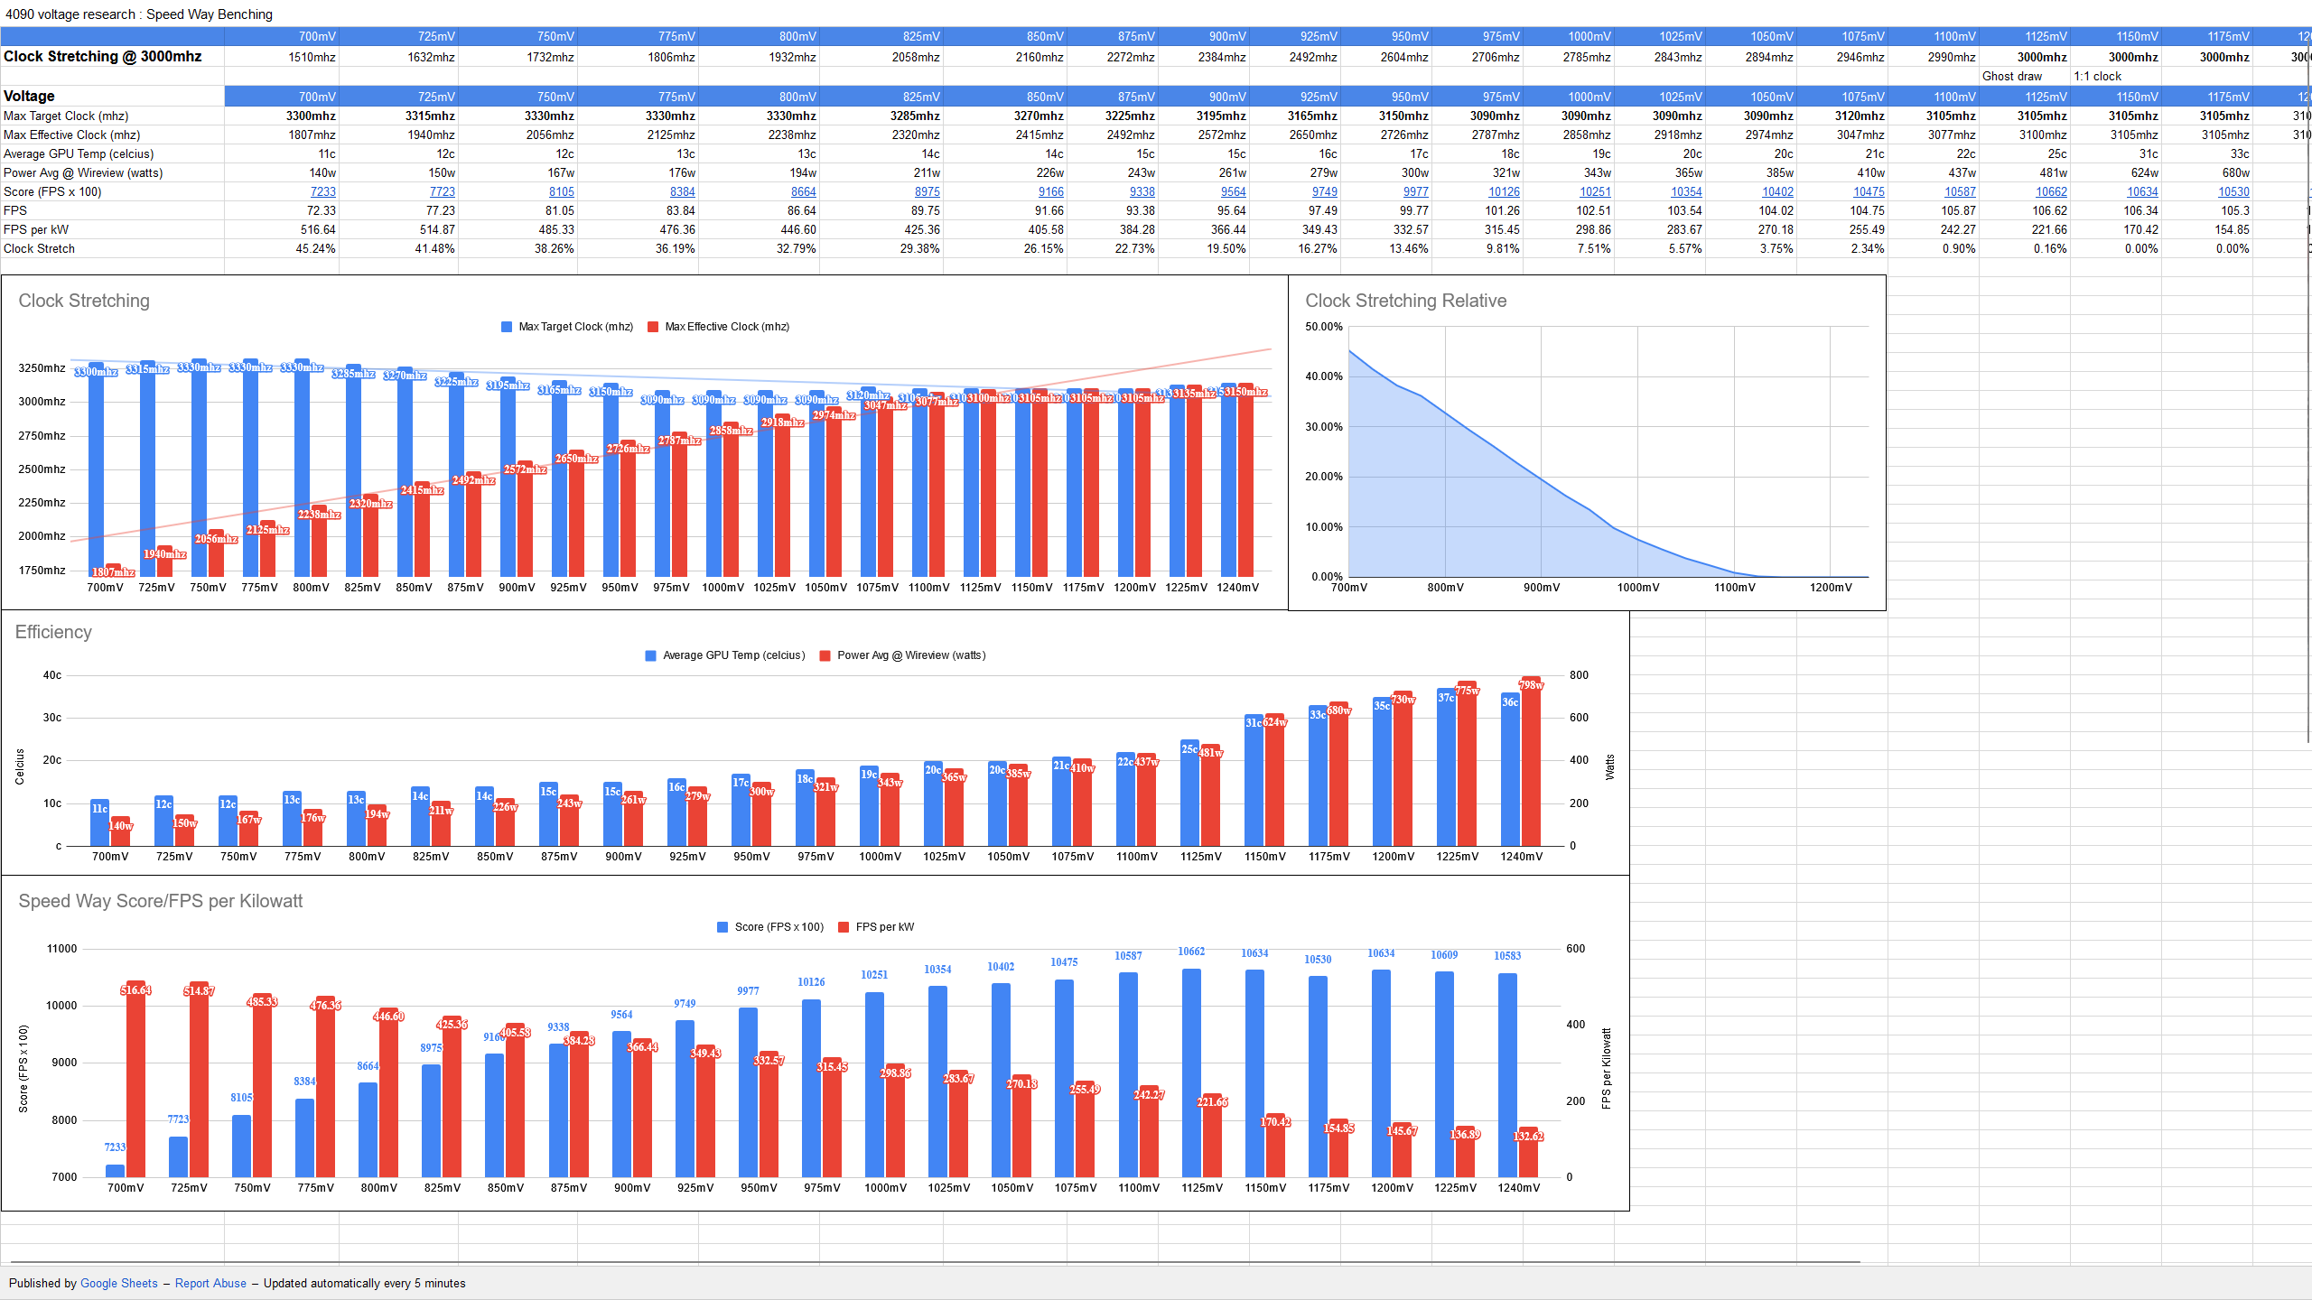Click the 680w power cell

click(2206, 172)
